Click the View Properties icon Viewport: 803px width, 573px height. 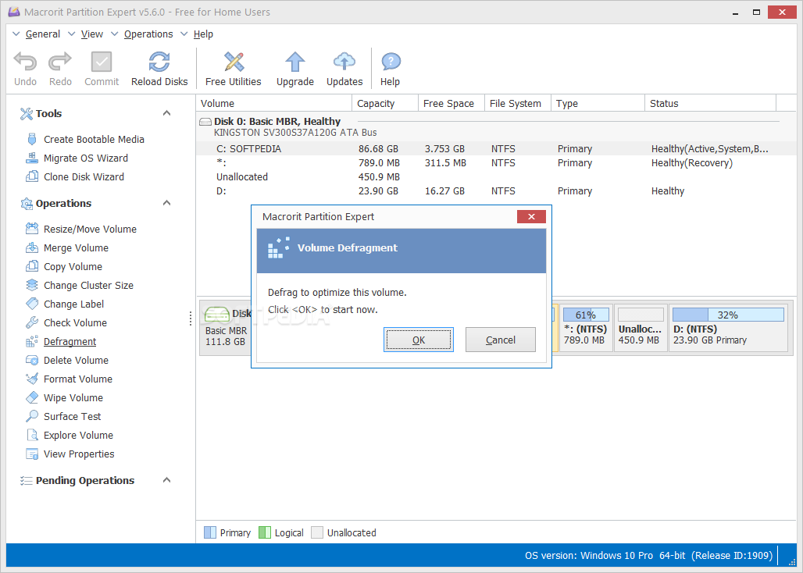[32, 454]
